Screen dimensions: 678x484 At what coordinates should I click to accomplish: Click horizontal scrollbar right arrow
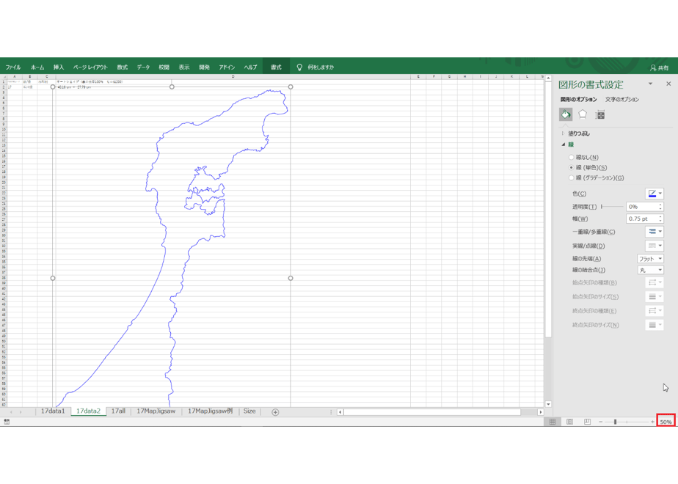click(541, 412)
